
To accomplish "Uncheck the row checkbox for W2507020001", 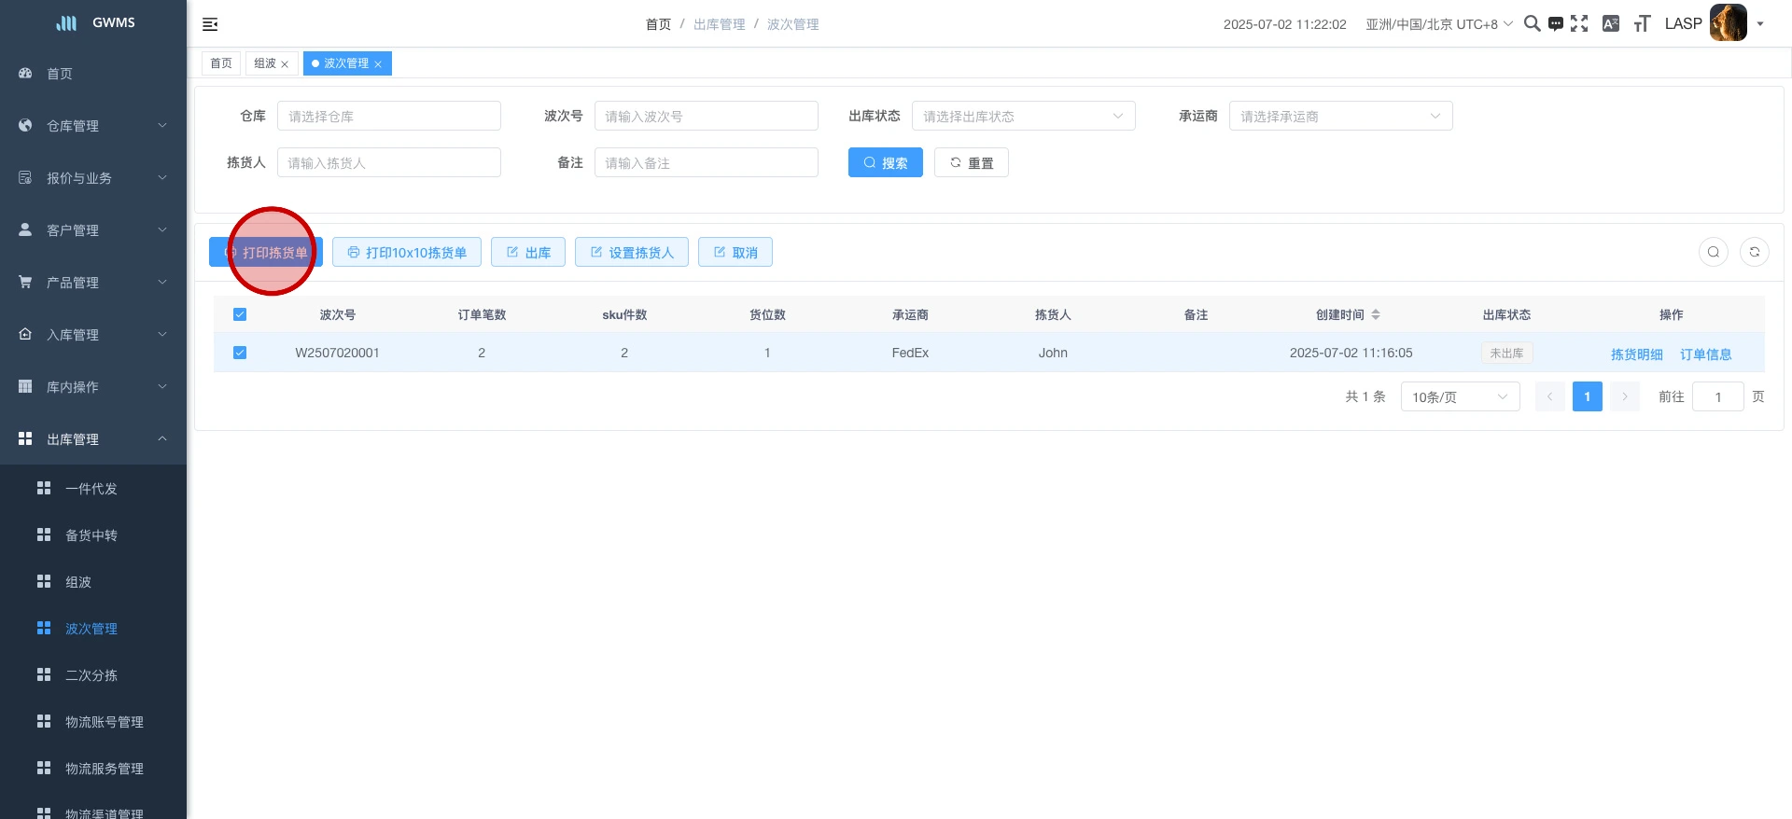I will [240, 353].
